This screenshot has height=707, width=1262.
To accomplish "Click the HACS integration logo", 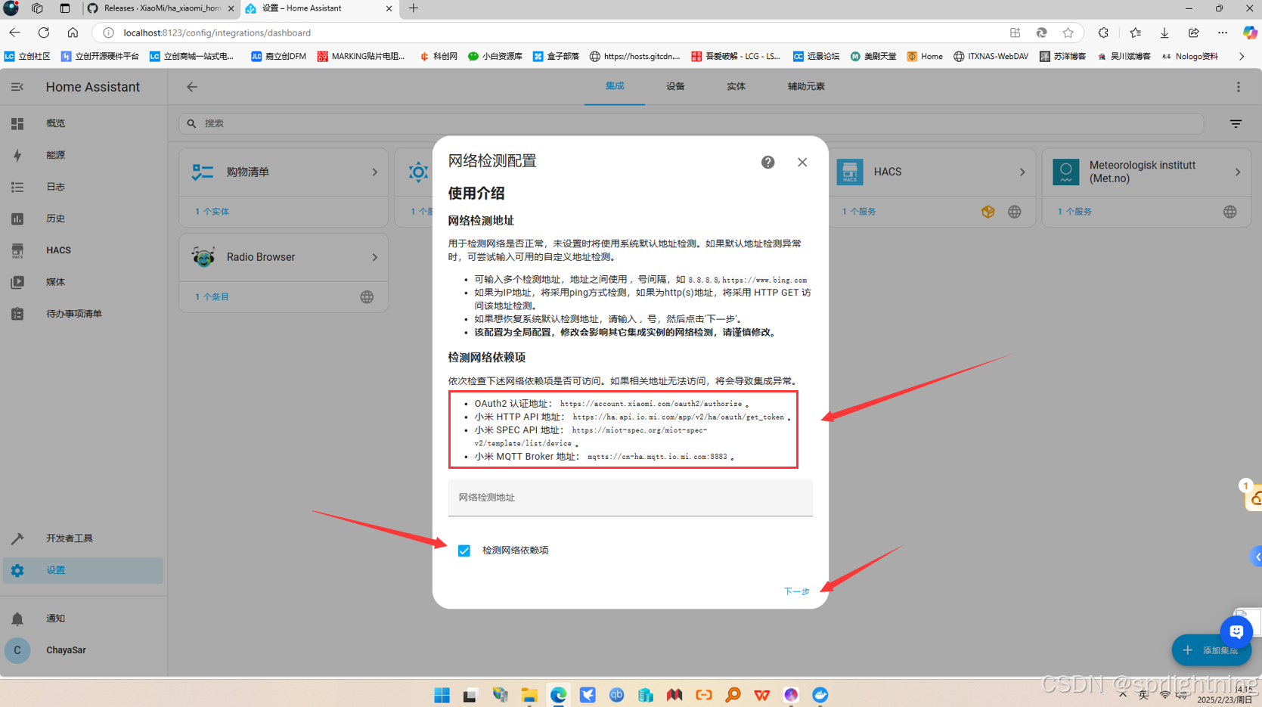I will pyautogui.click(x=850, y=172).
